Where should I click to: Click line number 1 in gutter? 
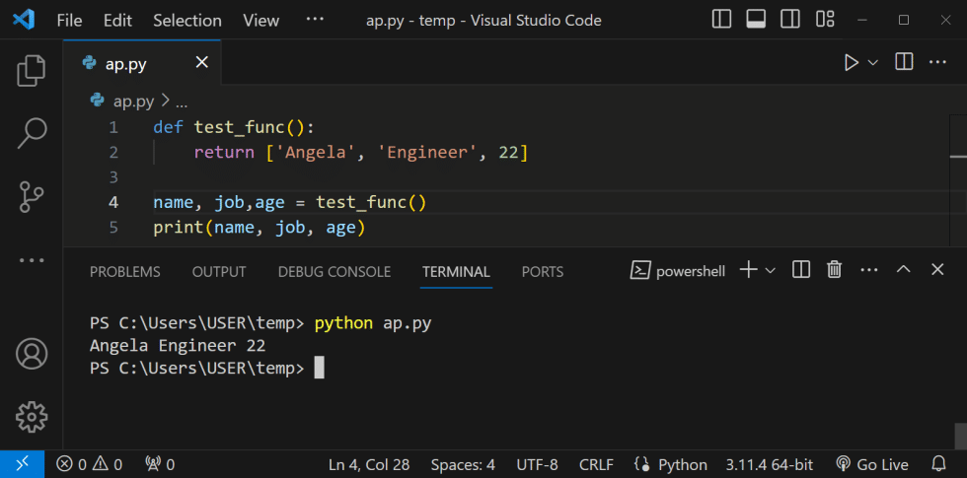pos(112,127)
